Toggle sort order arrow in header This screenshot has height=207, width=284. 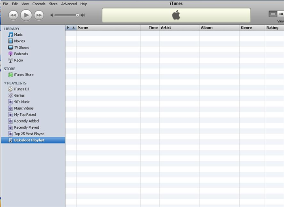point(74,28)
